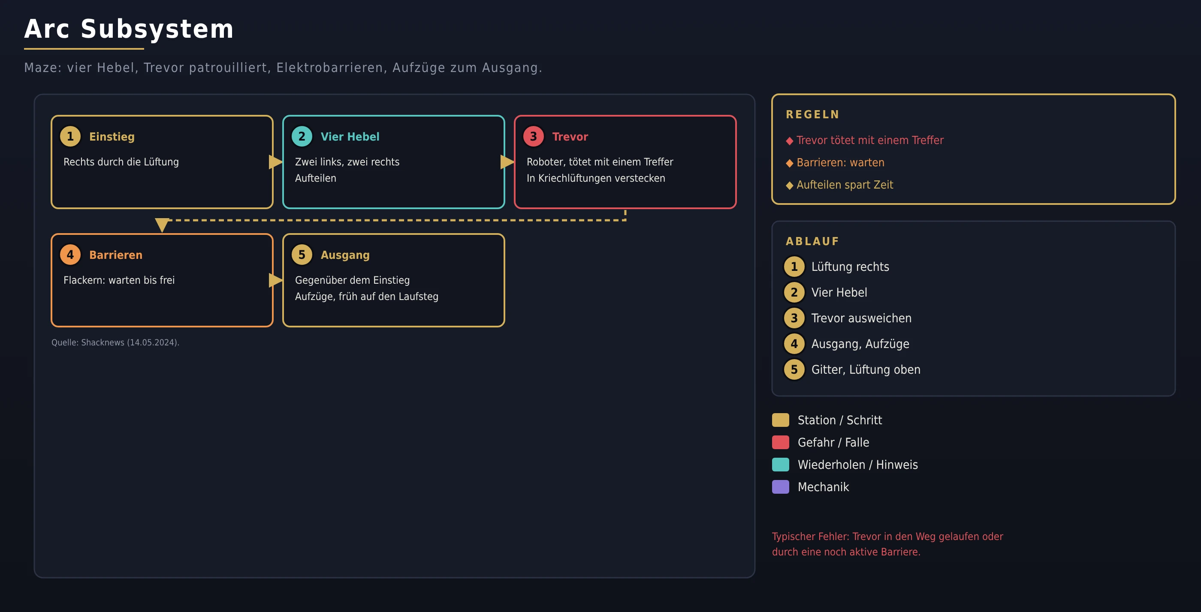The image size is (1201, 612).
Task: Click the Arc Subsystem page title
Action: coord(129,29)
